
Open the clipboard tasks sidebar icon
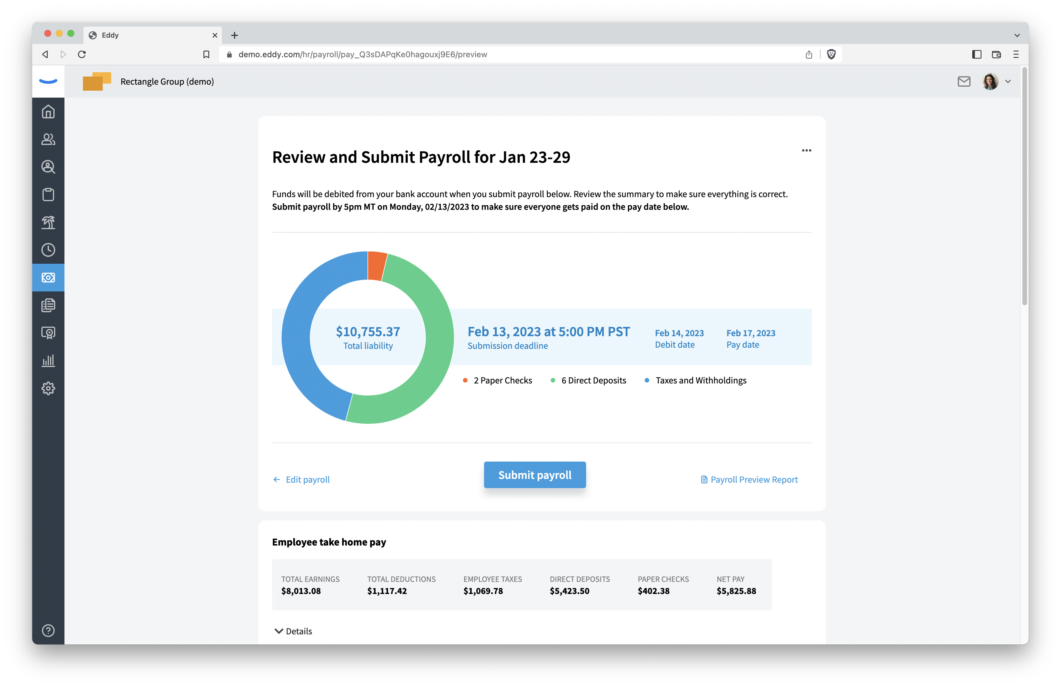click(48, 194)
